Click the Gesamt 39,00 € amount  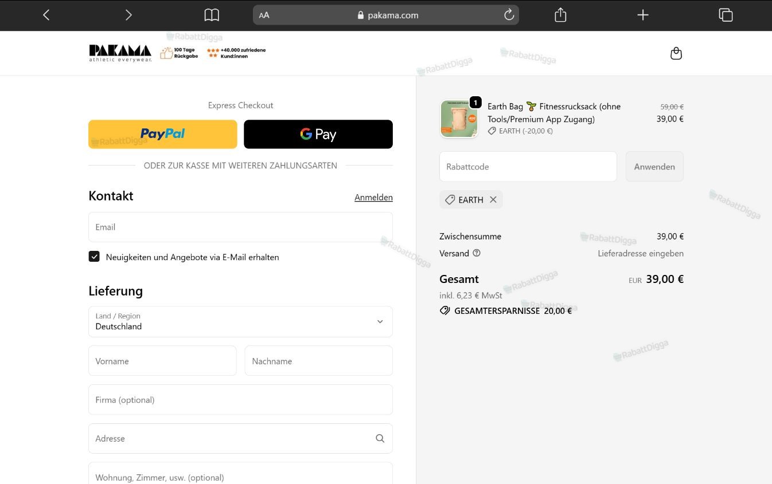pos(665,279)
